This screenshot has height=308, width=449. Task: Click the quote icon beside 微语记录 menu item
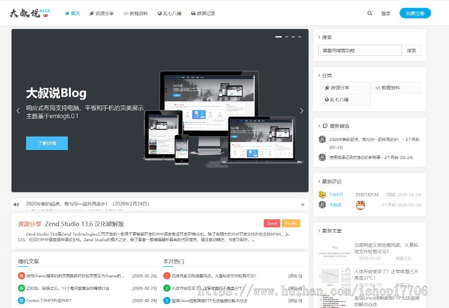tap(193, 13)
